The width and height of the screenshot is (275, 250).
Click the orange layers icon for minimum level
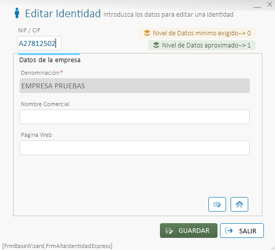coord(147,33)
